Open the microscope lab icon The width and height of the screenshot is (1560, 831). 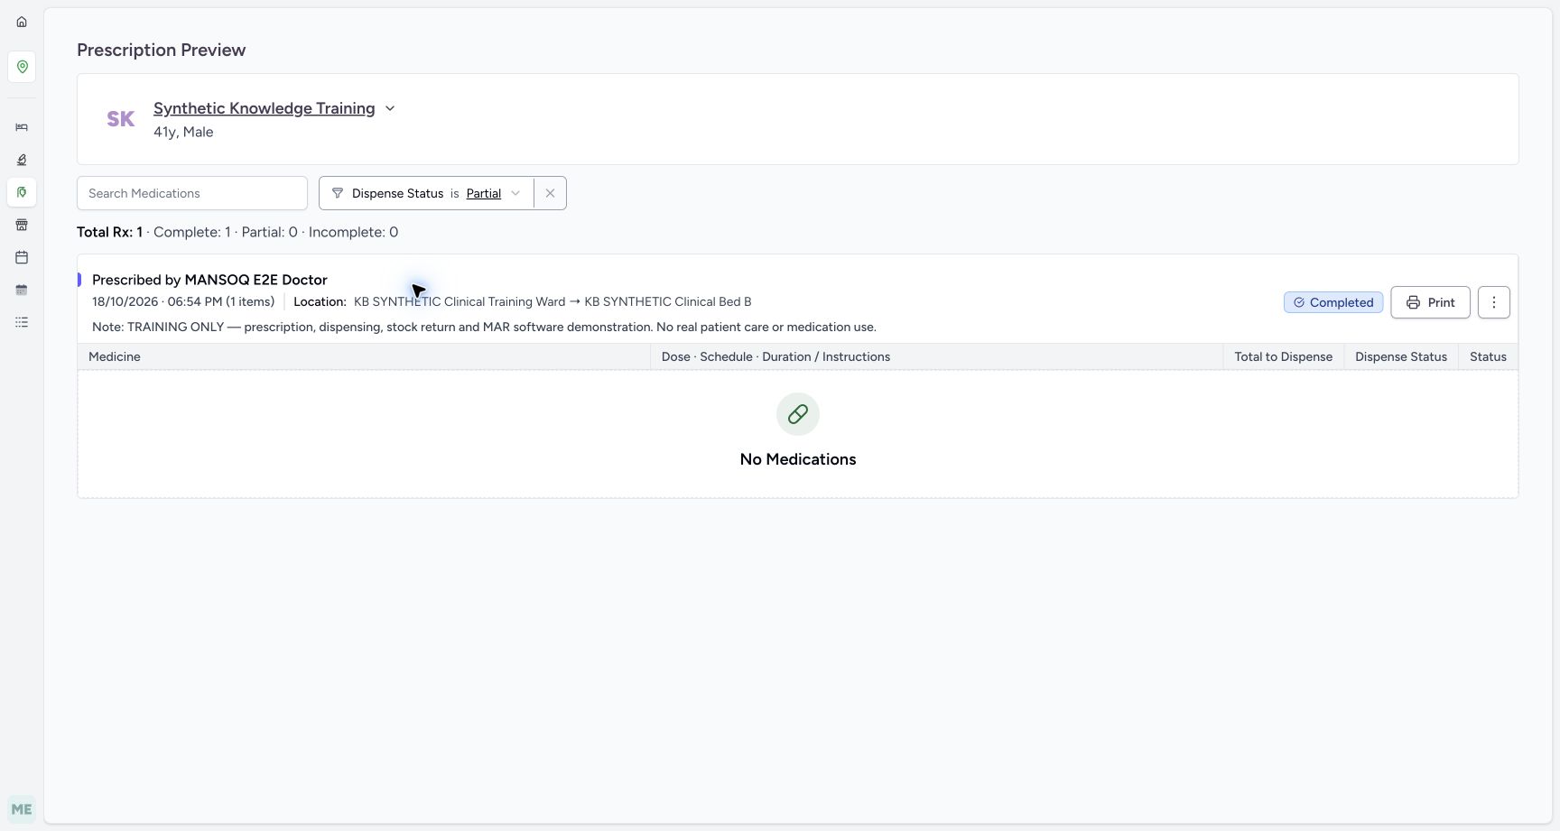click(22, 160)
